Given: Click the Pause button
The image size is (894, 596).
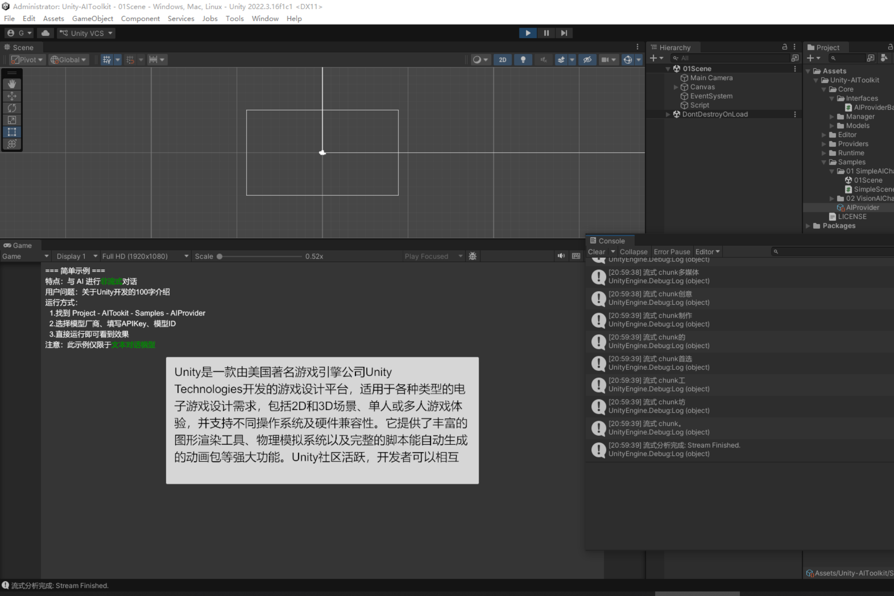Looking at the screenshot, I should [x=546, y=33].
